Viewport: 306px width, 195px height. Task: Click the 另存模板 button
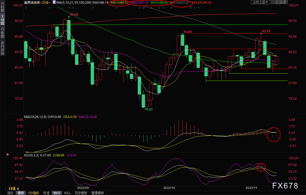81,193
